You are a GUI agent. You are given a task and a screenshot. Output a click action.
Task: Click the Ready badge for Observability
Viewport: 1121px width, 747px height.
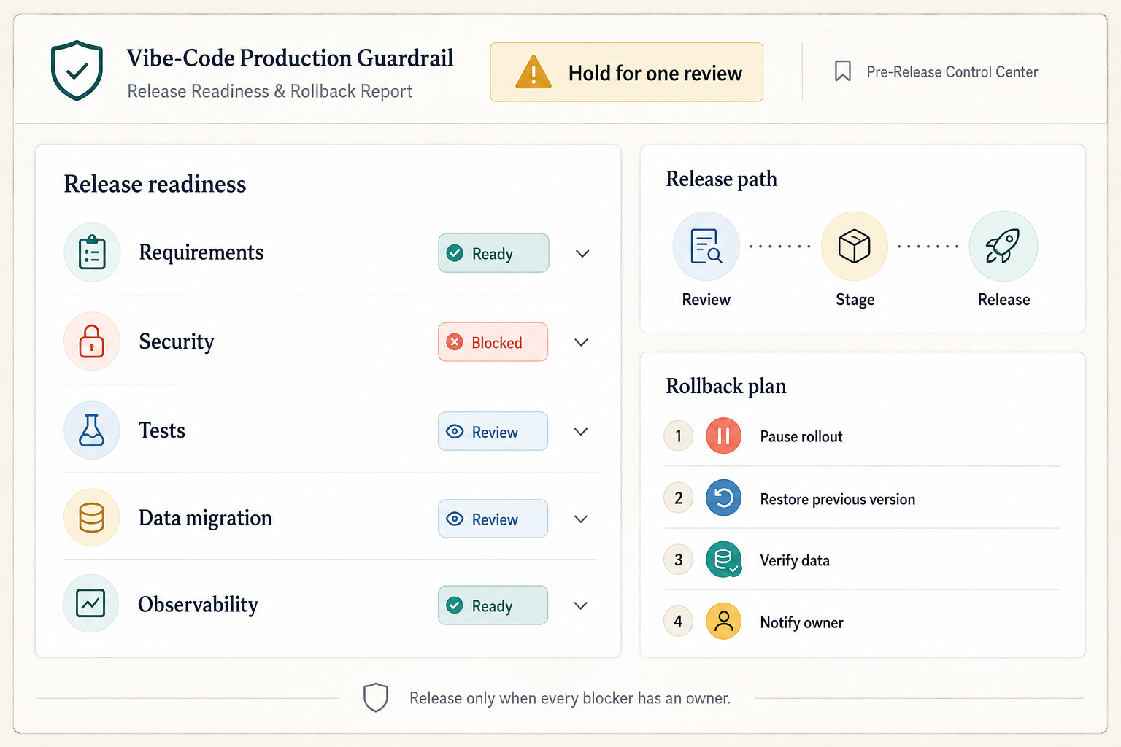point(493,605)
